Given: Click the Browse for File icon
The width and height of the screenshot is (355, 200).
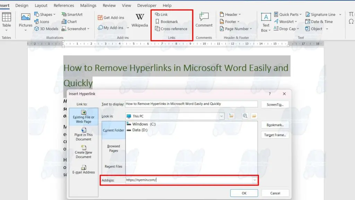Looking at the screenshot, I should [x=254, y=116].
